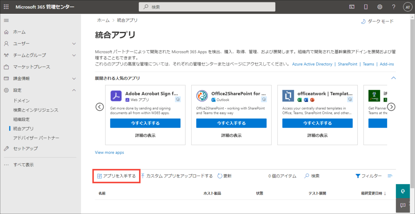The height and width of the screenshot is (214, 415).
Task: Get Adobe Acrobat Sign 今すぐ入手する
Action: pos(145,123)
